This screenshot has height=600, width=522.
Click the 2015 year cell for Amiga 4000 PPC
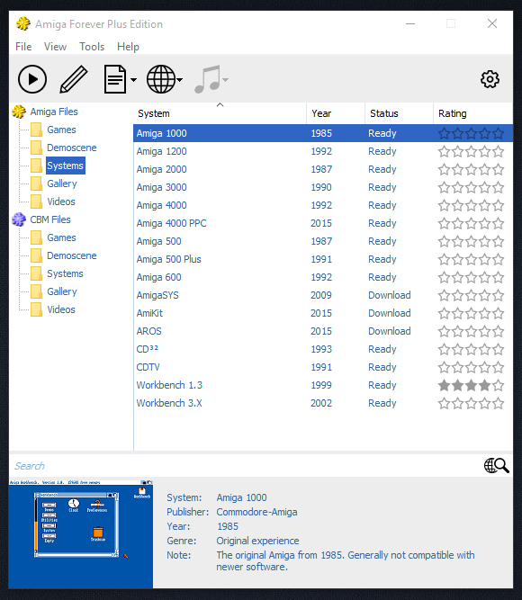click(321, 223)
